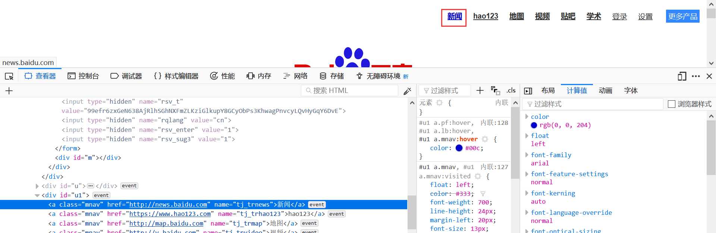
Task: Expand the font-language-override property
Action: coord(527,212)
